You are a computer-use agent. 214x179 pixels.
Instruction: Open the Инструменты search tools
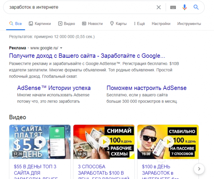pos(189,24)
